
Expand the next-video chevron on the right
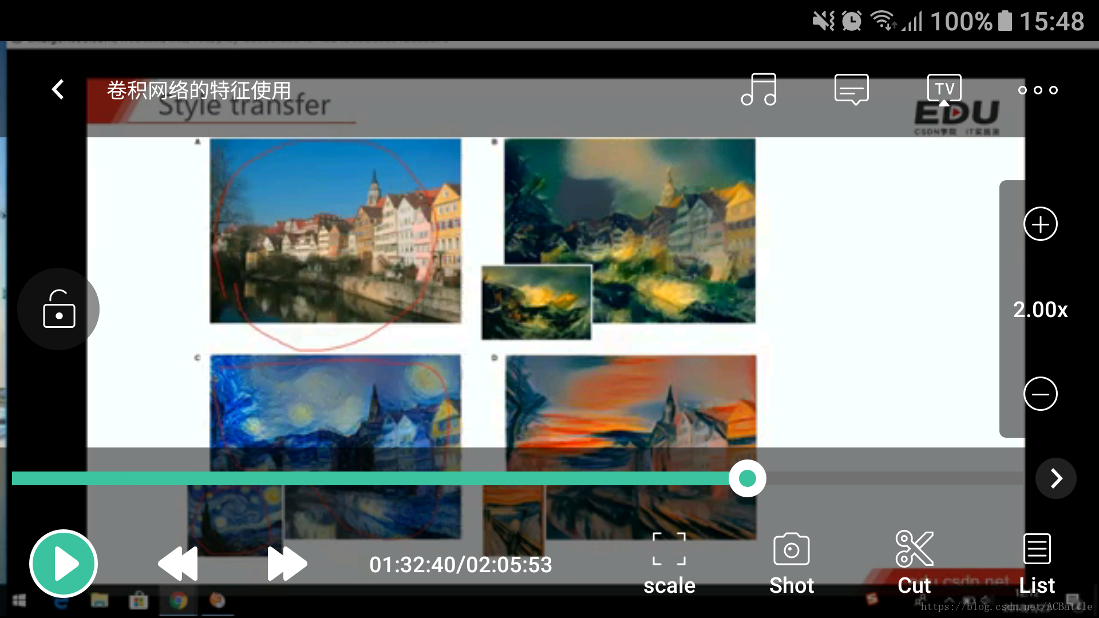pos(1055,478)
